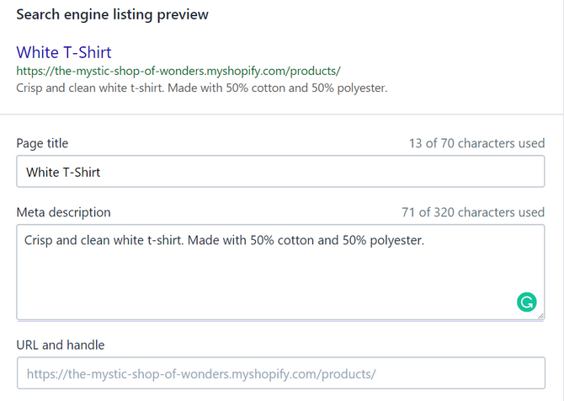This screenshot has width=564, height=401.
Task: Click the '71 of 320 characters used' counter
Action: (473, 212)
